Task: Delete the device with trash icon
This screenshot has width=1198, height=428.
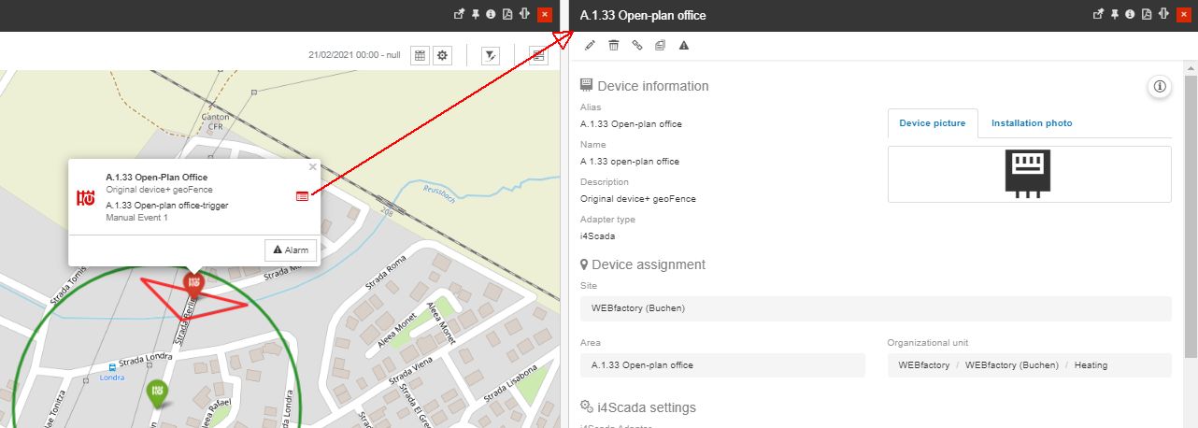Action: (613, 45)
